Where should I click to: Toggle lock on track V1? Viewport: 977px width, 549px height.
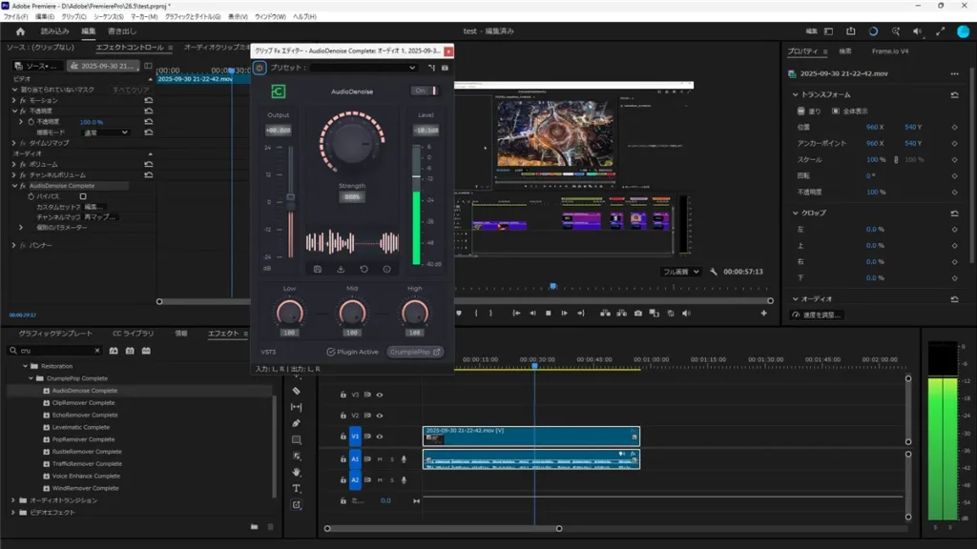343,437
